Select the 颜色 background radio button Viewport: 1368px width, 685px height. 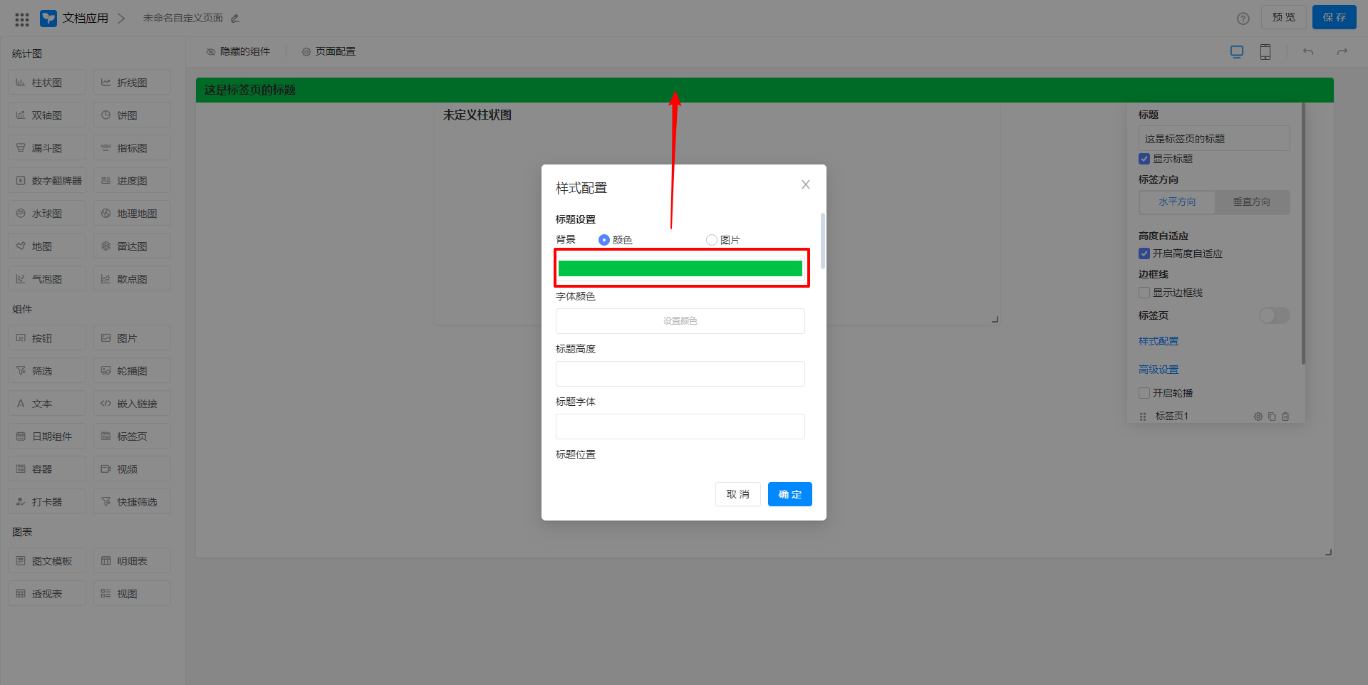point(604,240)
